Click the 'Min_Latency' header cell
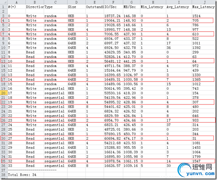This screenshot has width=217, height=180. coord(153,7)
